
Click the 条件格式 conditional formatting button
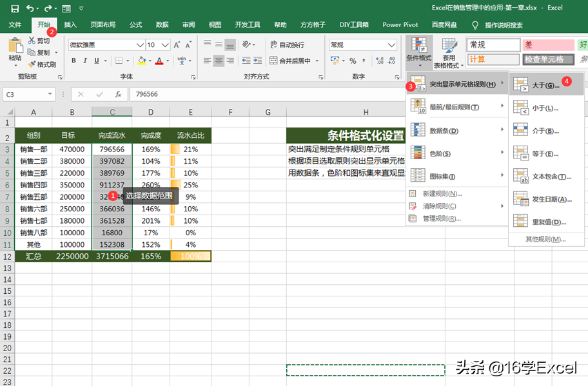tap(419, 52)
